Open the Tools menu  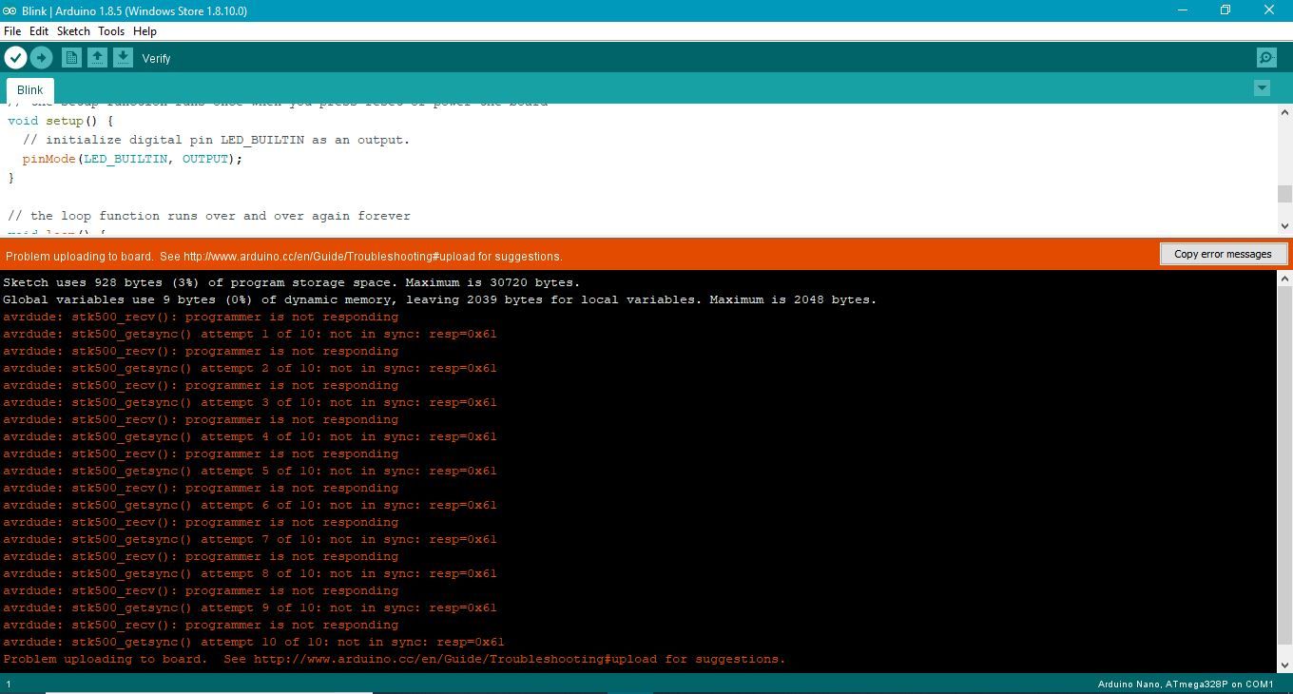point(110,30)
